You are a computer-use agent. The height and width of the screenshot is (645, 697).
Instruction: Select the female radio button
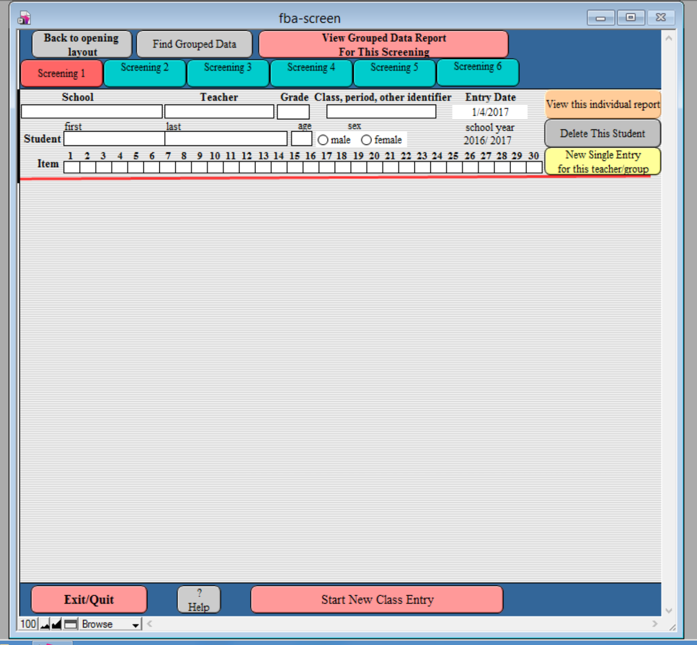tap(366, 140)
